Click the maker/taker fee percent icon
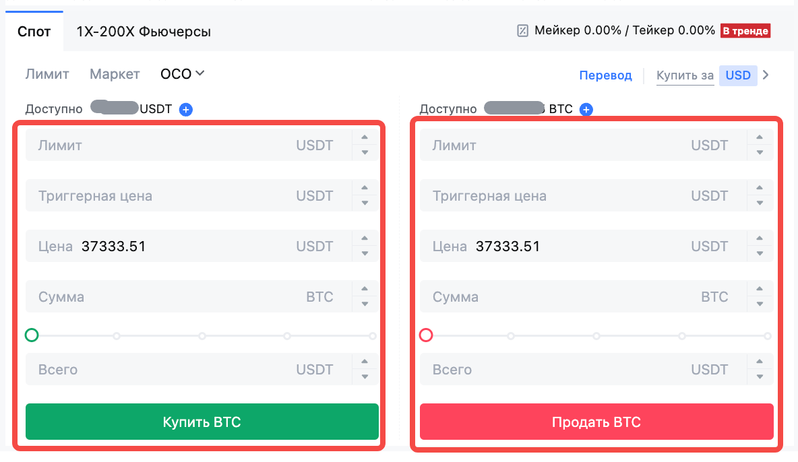This screenshot has width=798, height=462. (x=522, y=30)
